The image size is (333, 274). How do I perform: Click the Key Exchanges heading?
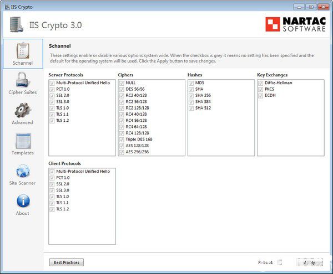coord(273,75)
